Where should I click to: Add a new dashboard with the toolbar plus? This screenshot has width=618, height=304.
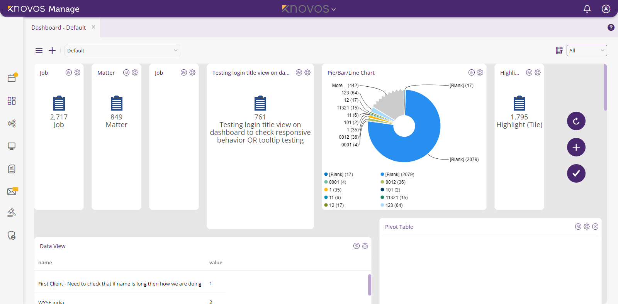pyautogui.click(x=52, y=50)
